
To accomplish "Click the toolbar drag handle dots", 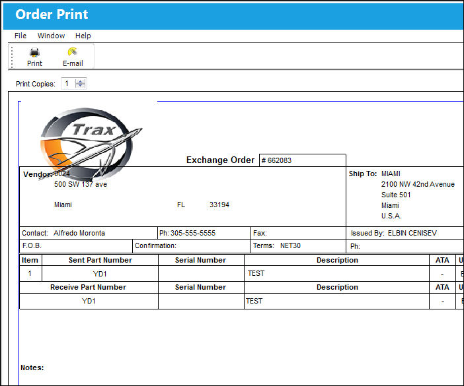I will tap(12, 57).
